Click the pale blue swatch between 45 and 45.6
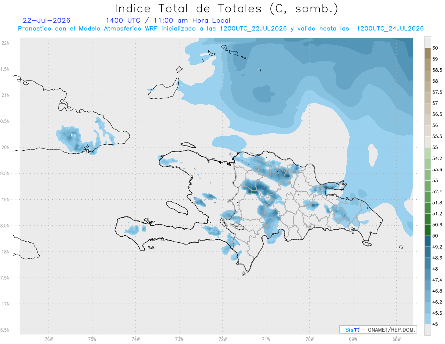Viewport: 445px width, 344px height. click(x=428, y=318)
